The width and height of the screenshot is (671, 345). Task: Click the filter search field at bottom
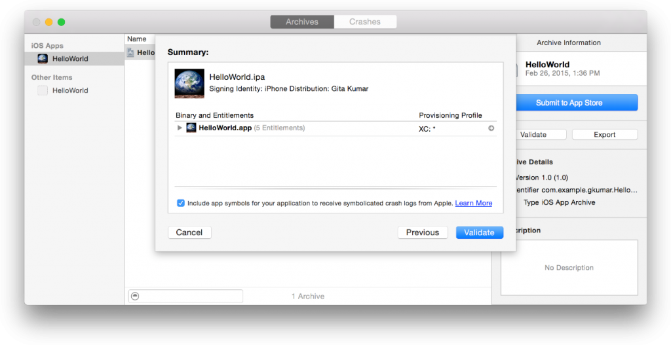point(185,297)
